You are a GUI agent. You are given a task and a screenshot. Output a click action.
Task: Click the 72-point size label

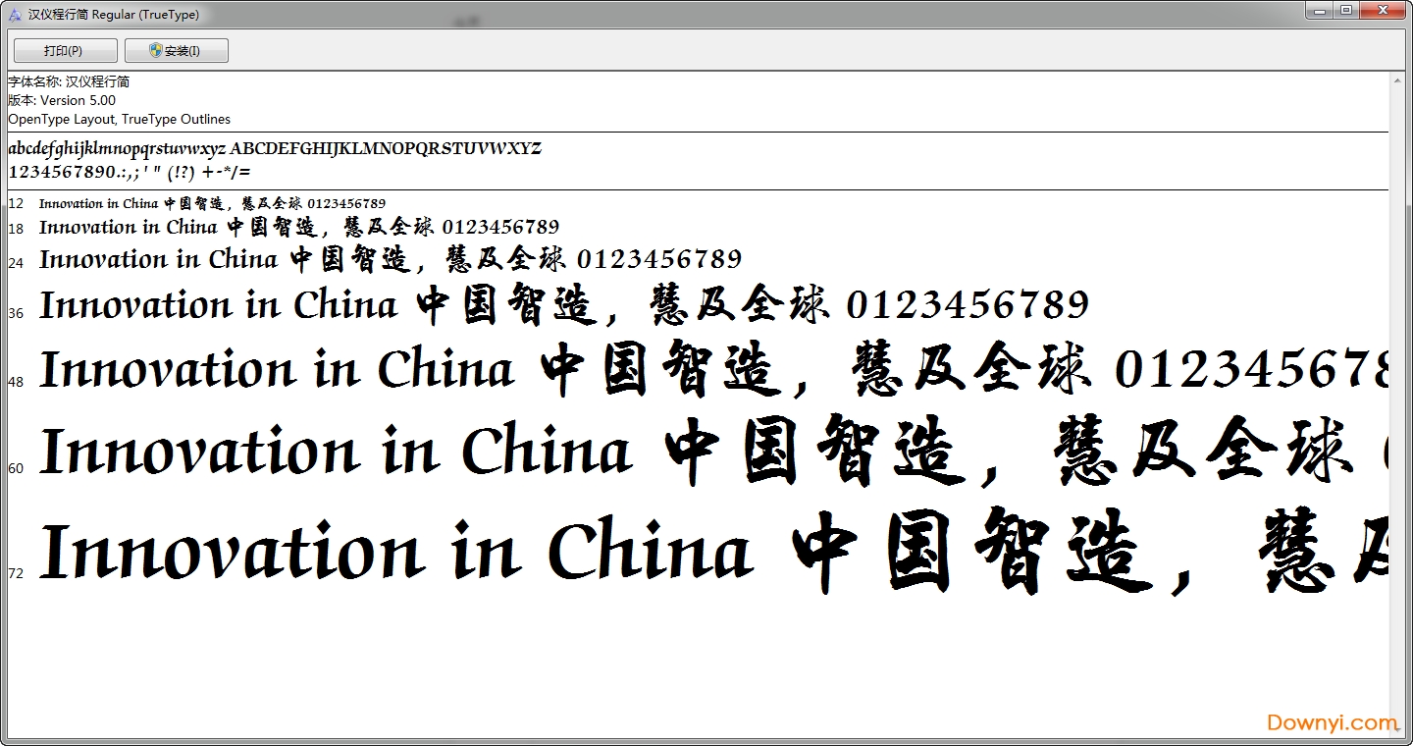point(16,573)
